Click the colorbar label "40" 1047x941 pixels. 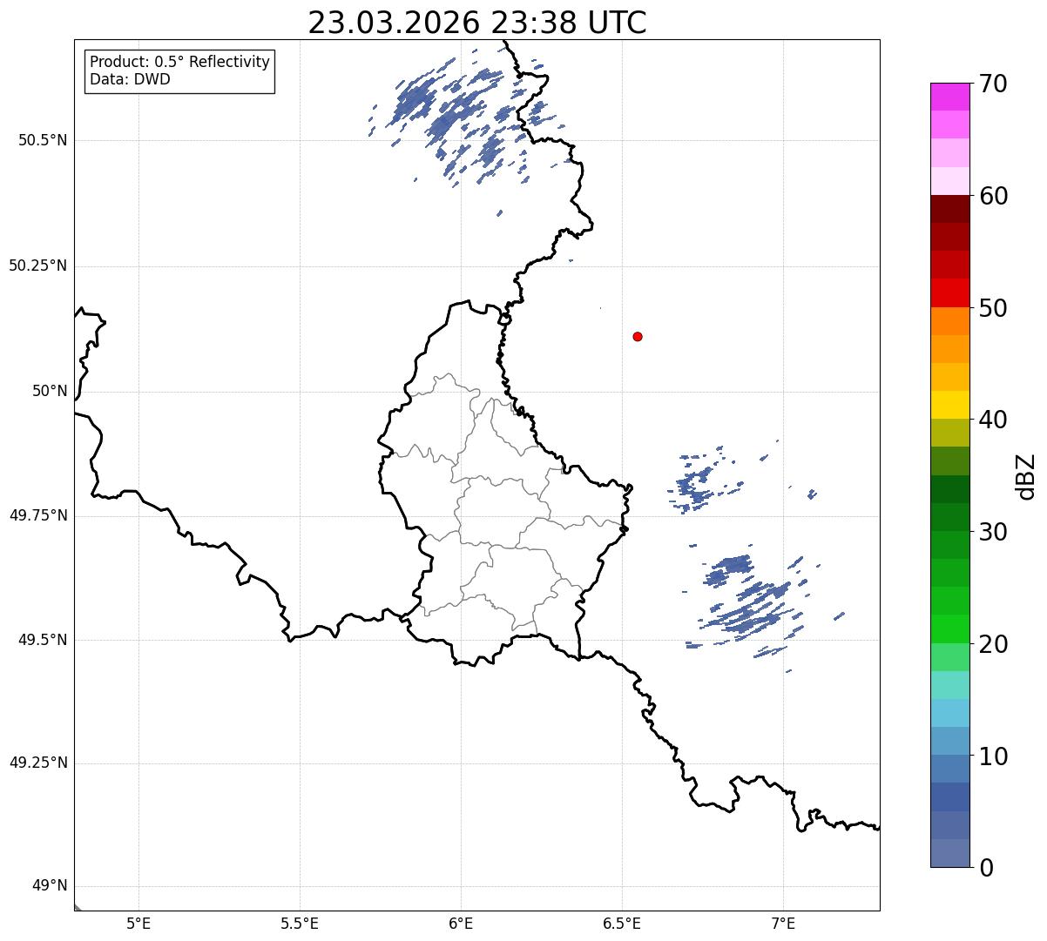coord(993,420)
